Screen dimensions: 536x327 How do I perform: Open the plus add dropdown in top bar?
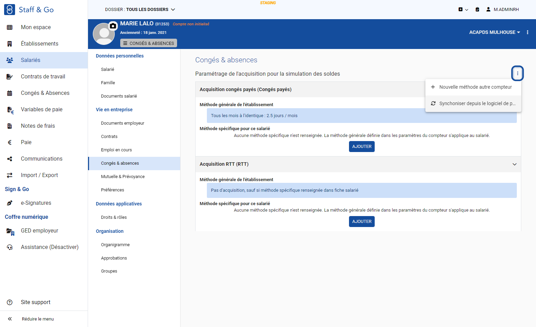[463, 10]
